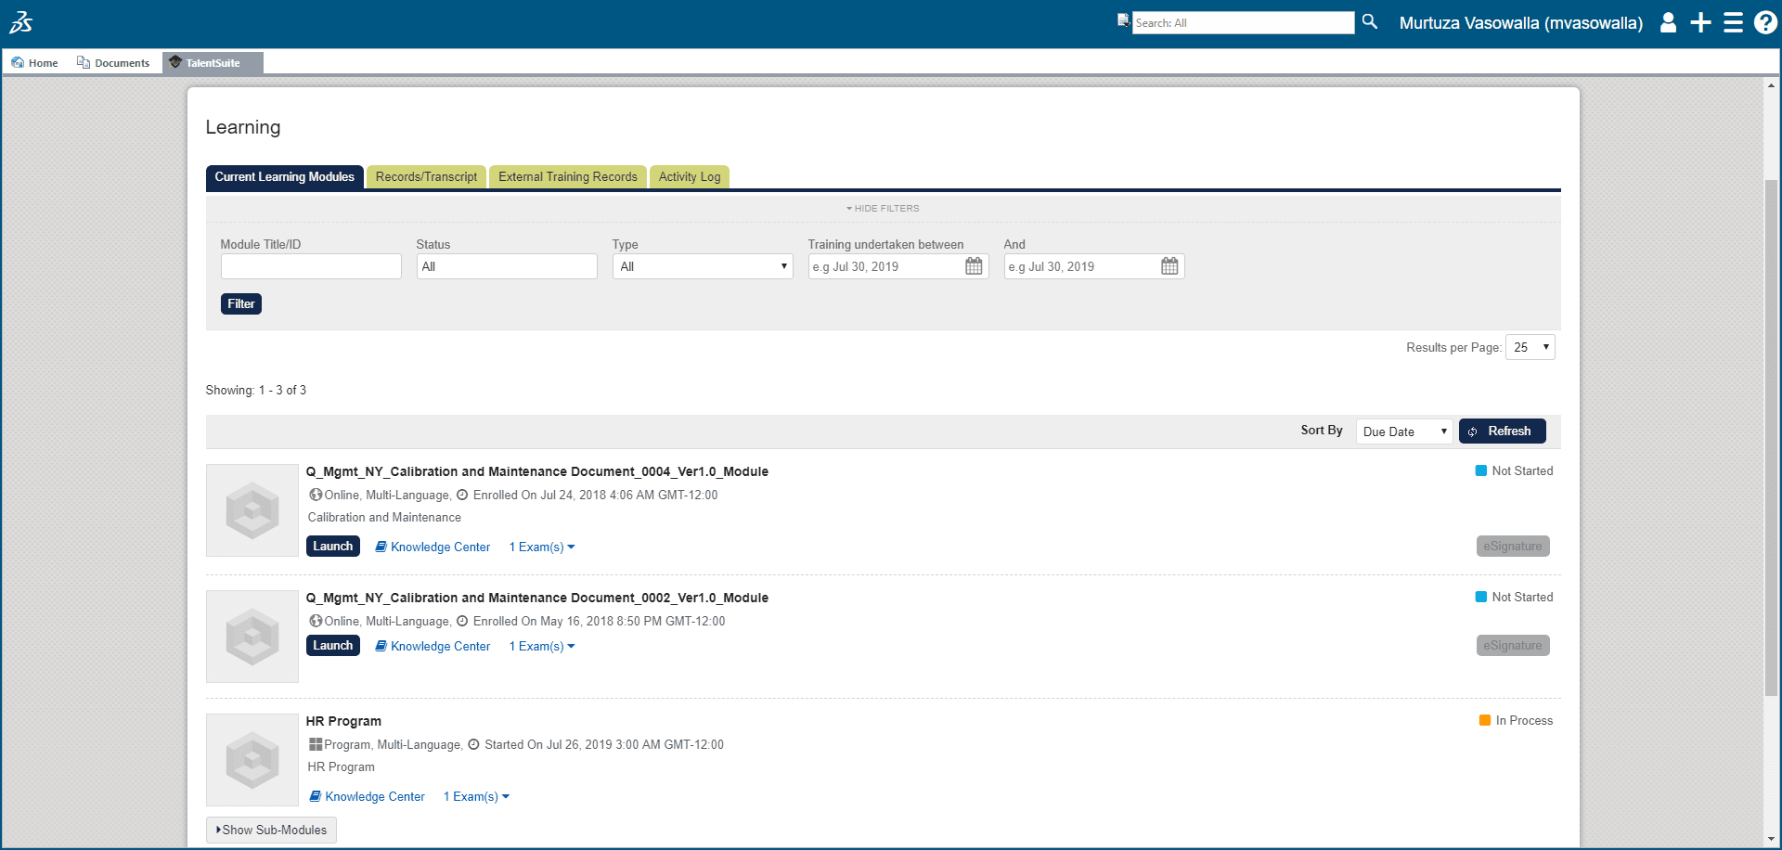Open the calendar picker for 'Training undertaken between'
This screenshot has width=1782, height=850.
pyautogui.click(x=973, y=265)
